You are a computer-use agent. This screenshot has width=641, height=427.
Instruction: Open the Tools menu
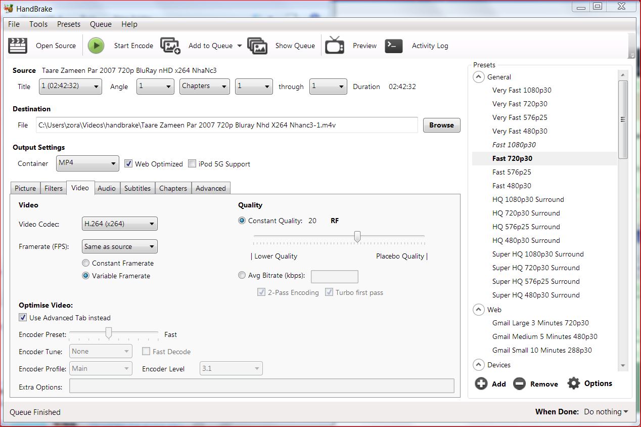38,24
